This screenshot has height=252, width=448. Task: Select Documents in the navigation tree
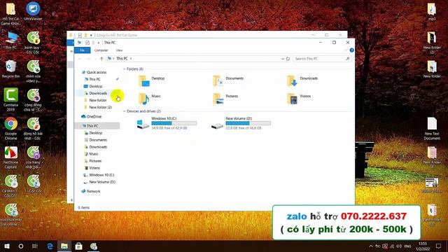pyautogui.click(x=98, y=140)
